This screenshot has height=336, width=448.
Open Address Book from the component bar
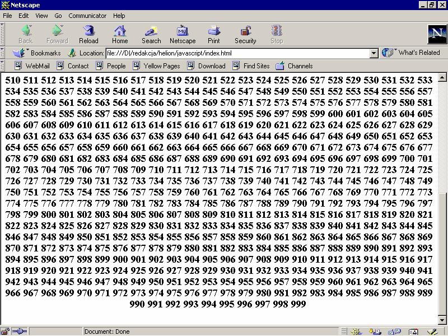tap(413, 332)
